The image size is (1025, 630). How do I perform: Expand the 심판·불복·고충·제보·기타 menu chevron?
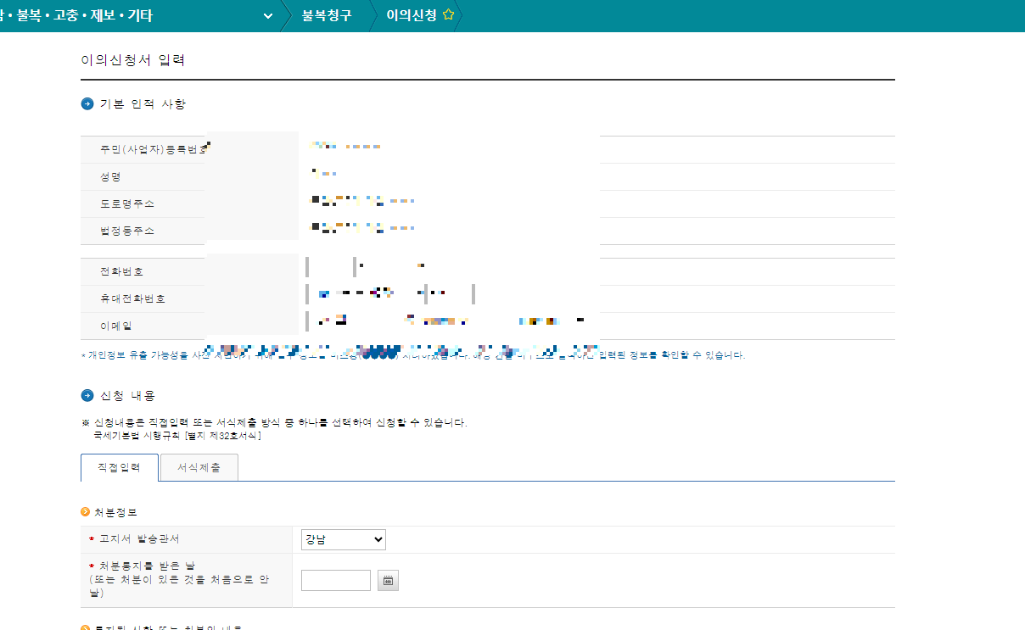(x=266, y=15)
